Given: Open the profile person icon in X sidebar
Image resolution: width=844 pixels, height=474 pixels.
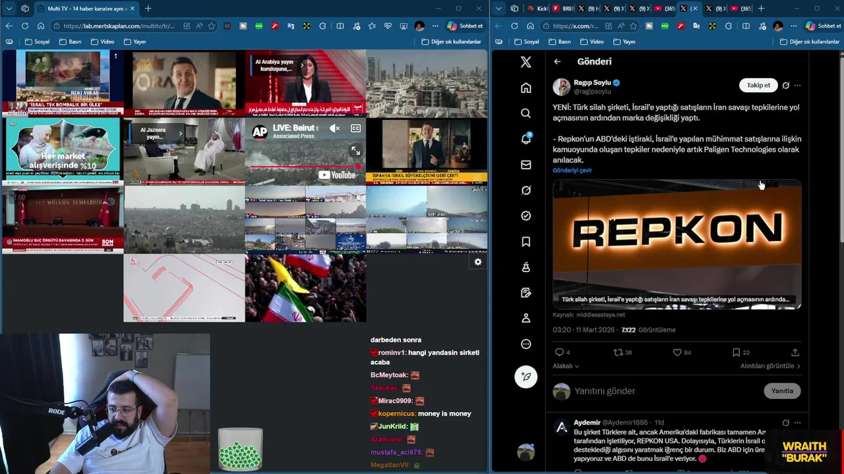Looking at the screenshot, I should [x=526, y=318].
